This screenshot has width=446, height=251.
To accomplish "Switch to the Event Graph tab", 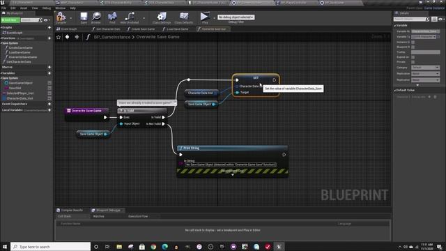I will 67,29.
